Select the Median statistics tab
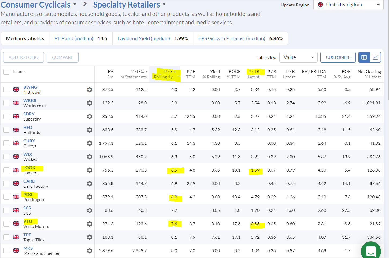The height and width of the screenshot is (258, 389). pos(25,38)
